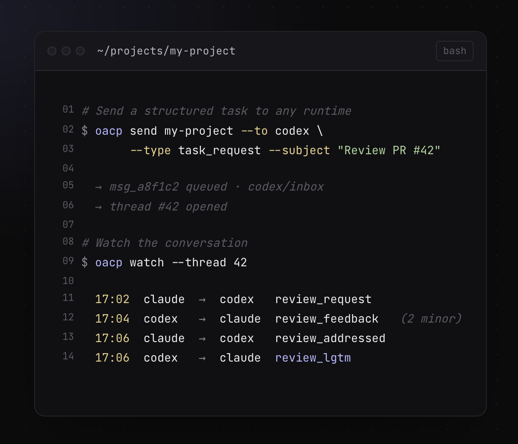Image resolution: width=518 pixels, height=444 pixels.
Task: Click the 'send' subcommand word
Action: 143,131
